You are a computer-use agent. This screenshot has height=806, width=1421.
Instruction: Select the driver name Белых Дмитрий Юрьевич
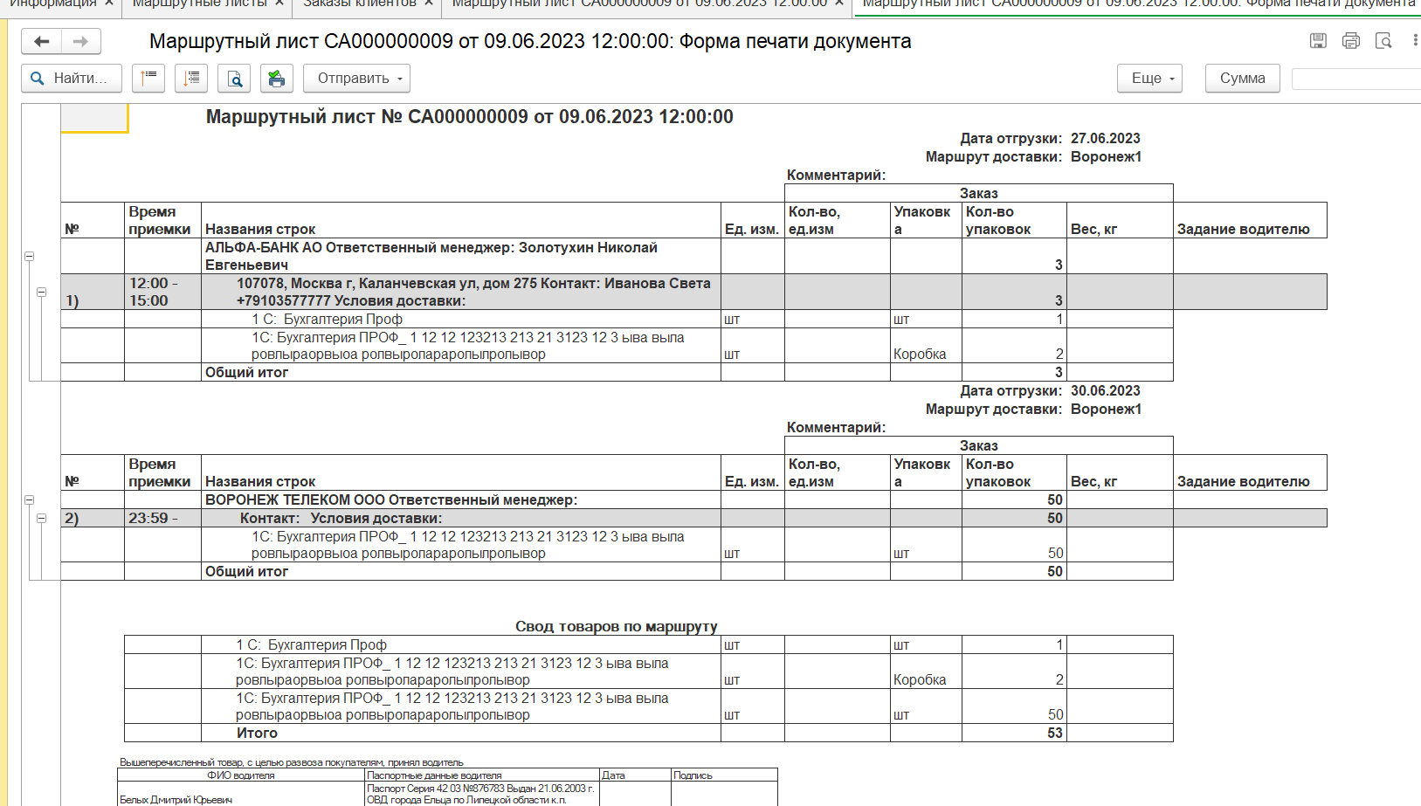(x=176, y=799)
